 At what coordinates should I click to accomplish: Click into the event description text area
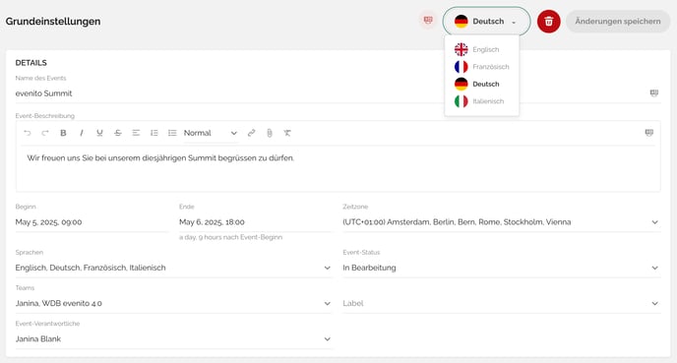pos(338,168)
